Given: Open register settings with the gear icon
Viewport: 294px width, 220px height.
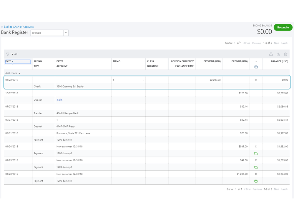Looking at the screenshot, I should 285,54.
